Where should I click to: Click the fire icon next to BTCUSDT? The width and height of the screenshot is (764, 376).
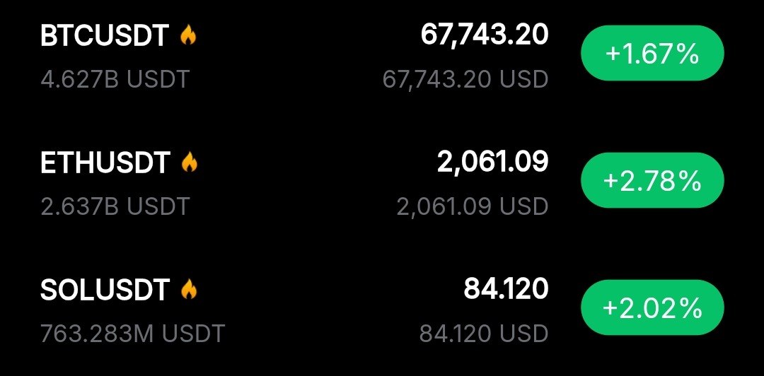pos(187,35)
